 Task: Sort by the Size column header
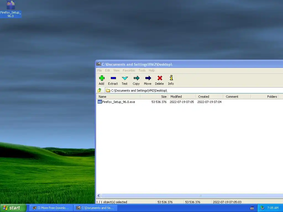point(154,97)
